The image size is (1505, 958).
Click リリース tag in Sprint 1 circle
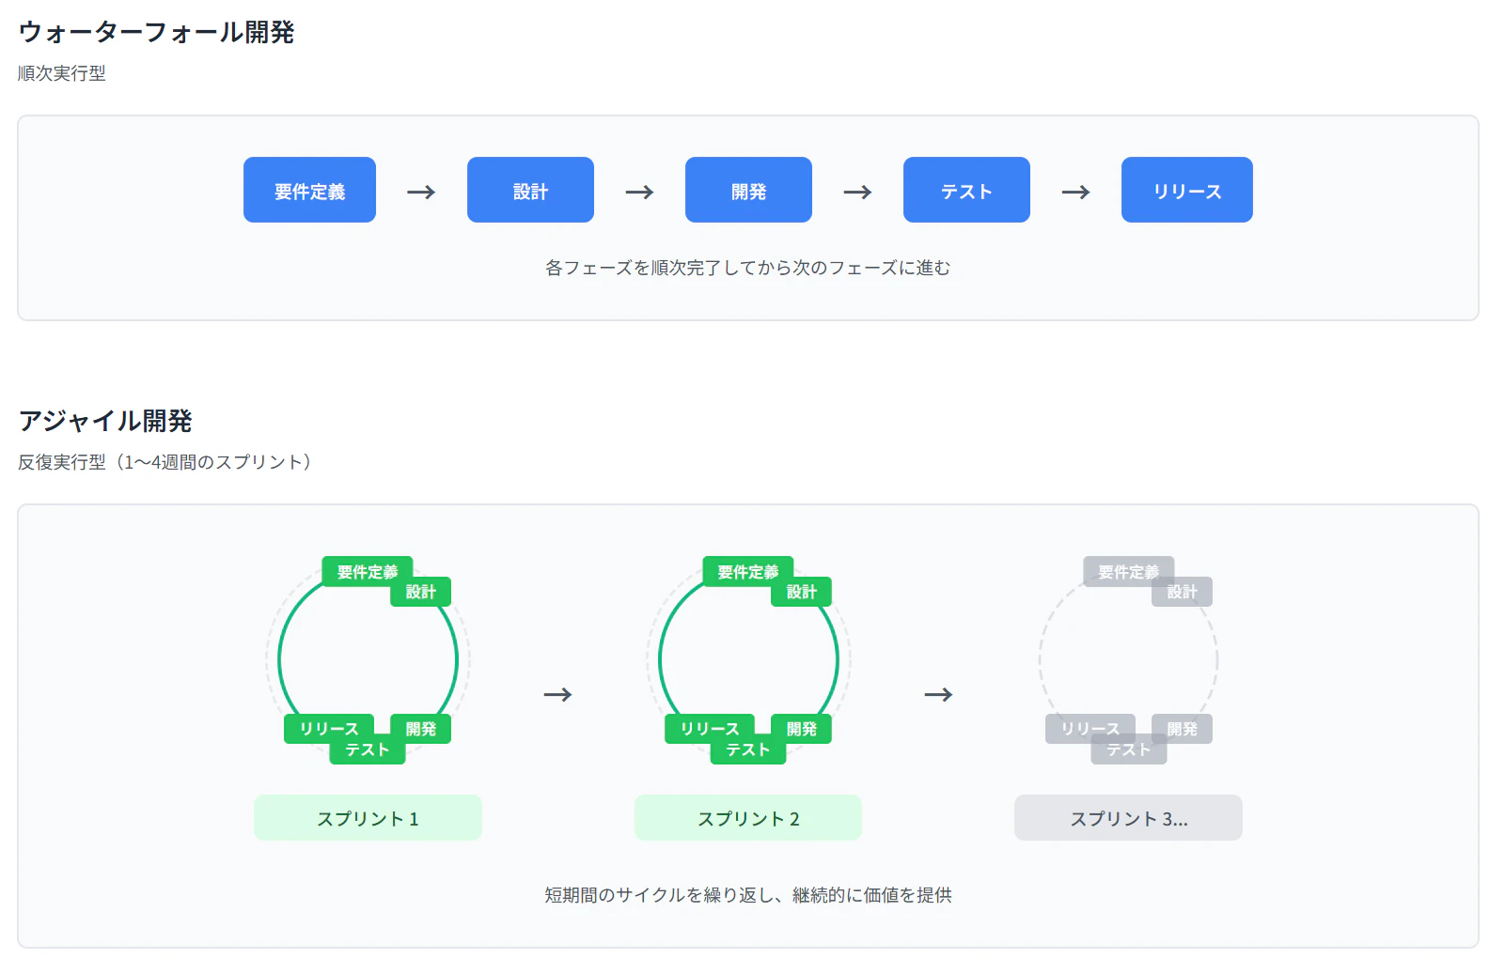(329, 729)
